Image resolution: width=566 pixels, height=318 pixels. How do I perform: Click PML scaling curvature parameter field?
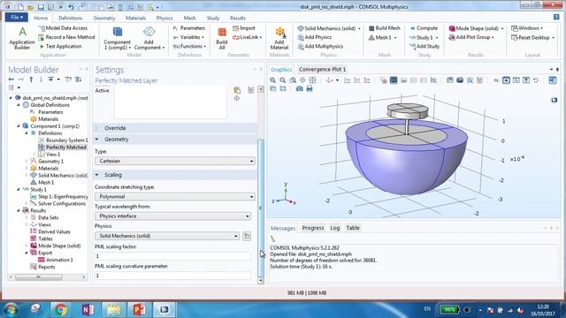173,276
